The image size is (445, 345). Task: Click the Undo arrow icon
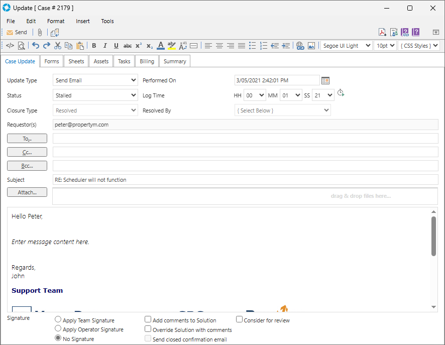pos(35,46)
